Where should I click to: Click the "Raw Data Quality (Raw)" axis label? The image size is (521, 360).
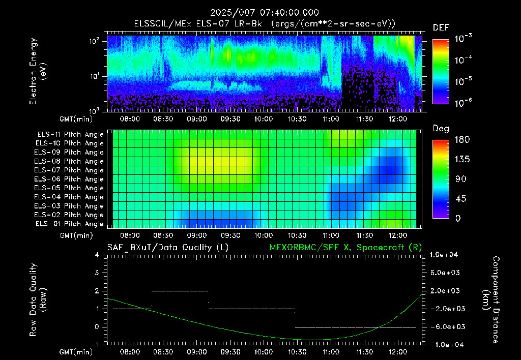pos(38,300)
